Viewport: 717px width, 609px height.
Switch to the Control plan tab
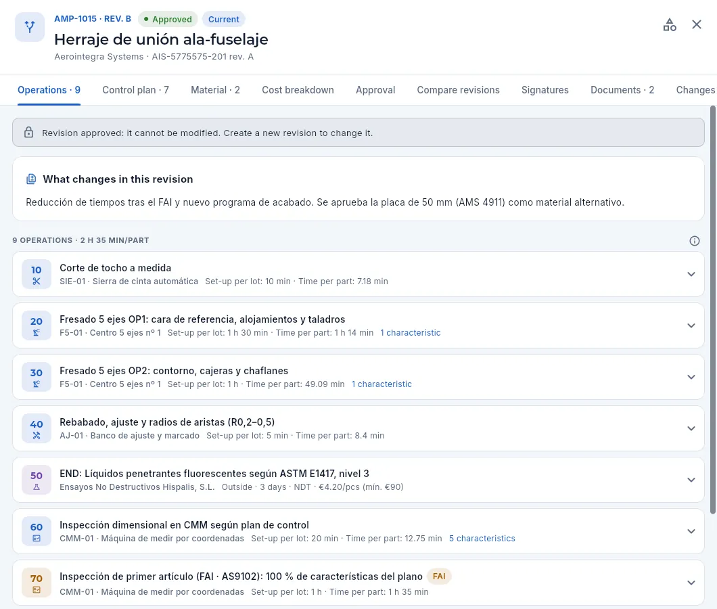[x=135, y=90]
